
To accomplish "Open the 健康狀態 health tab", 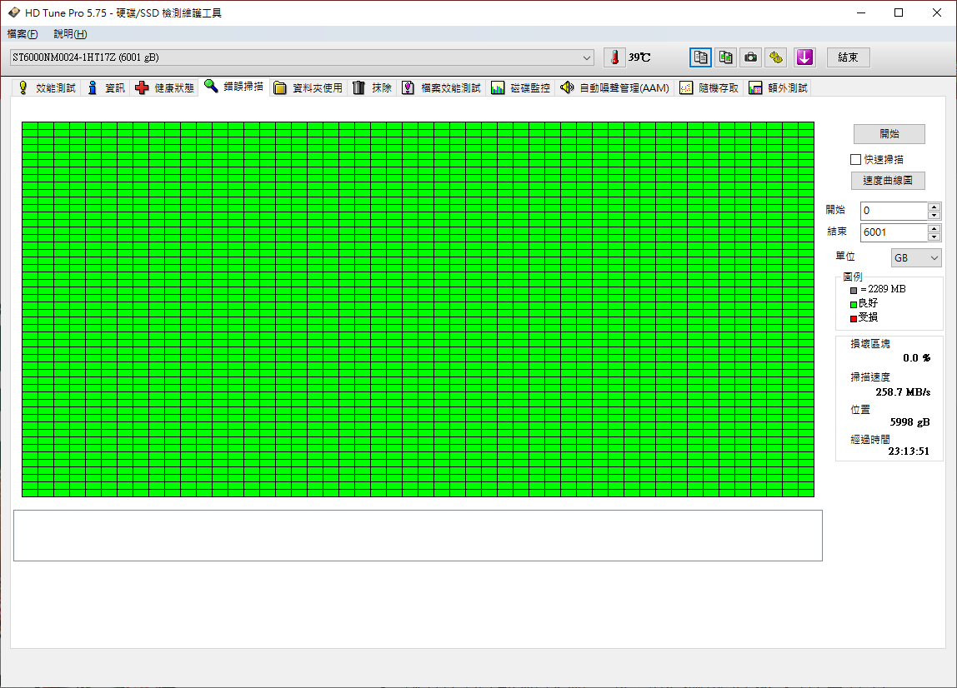I will 164,87.
